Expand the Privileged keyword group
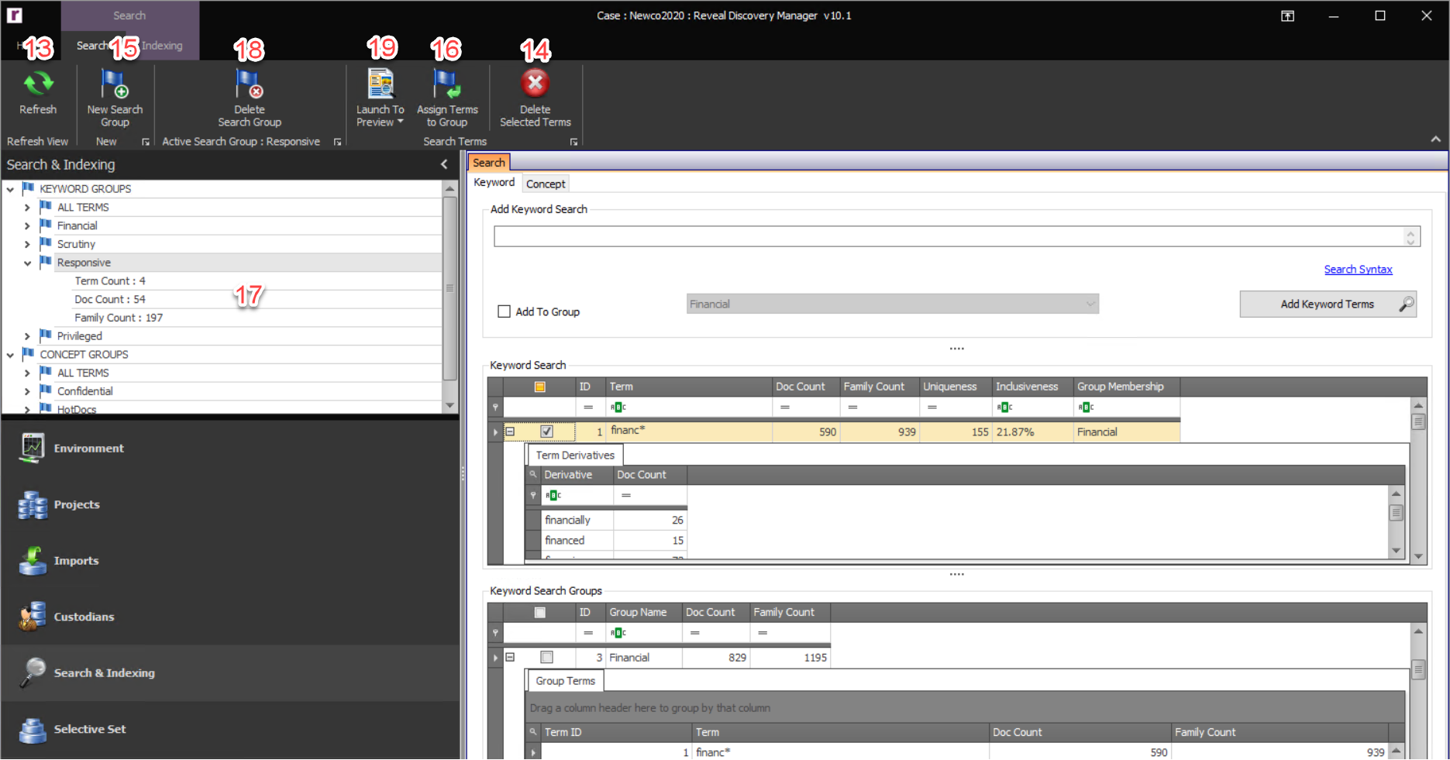 (27, 336)
